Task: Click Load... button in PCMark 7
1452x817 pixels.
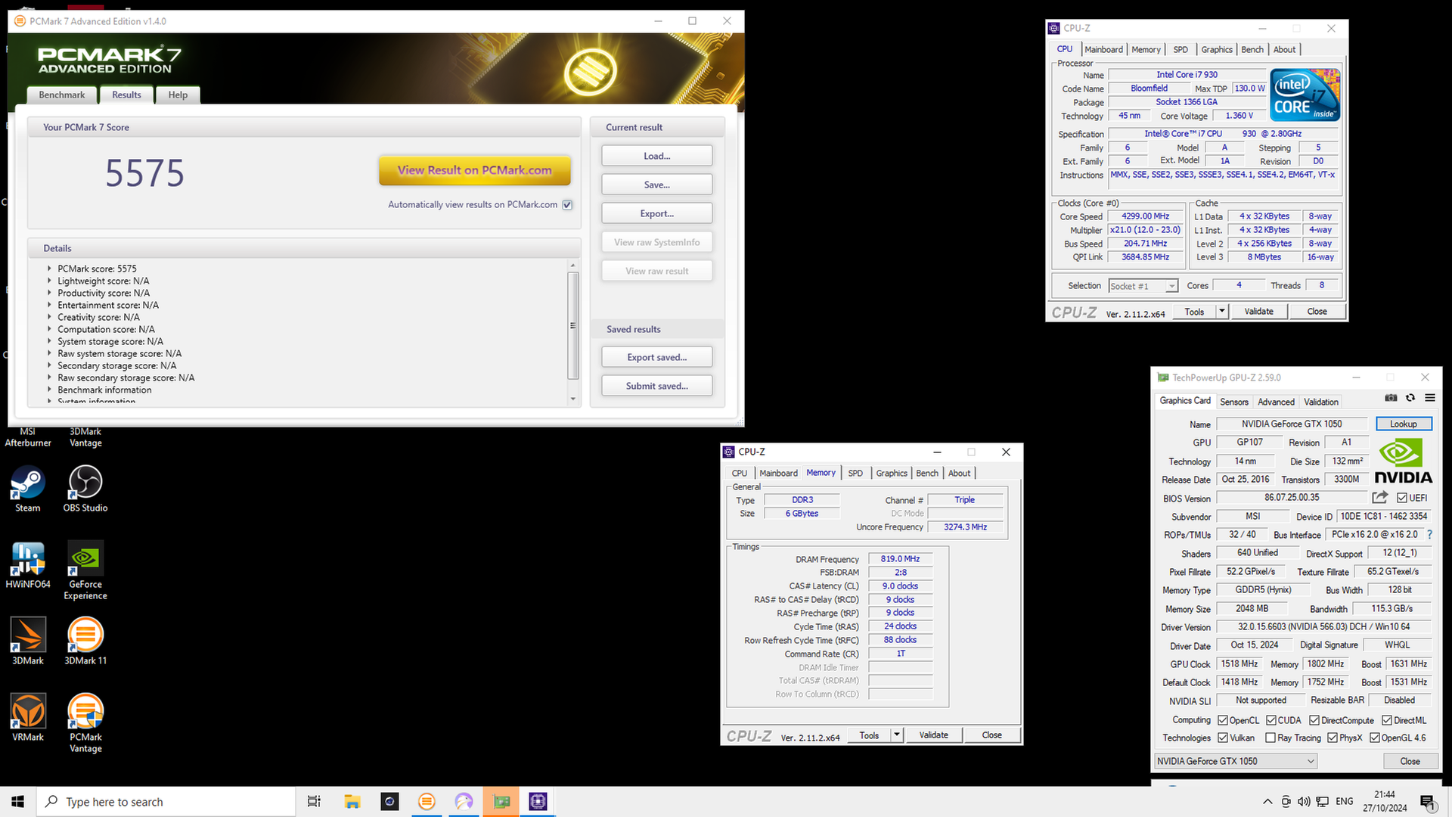Action: 656,156
